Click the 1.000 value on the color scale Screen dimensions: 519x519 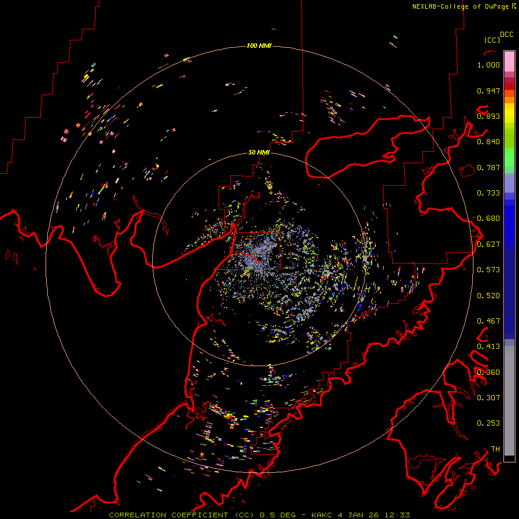[488, 65]
